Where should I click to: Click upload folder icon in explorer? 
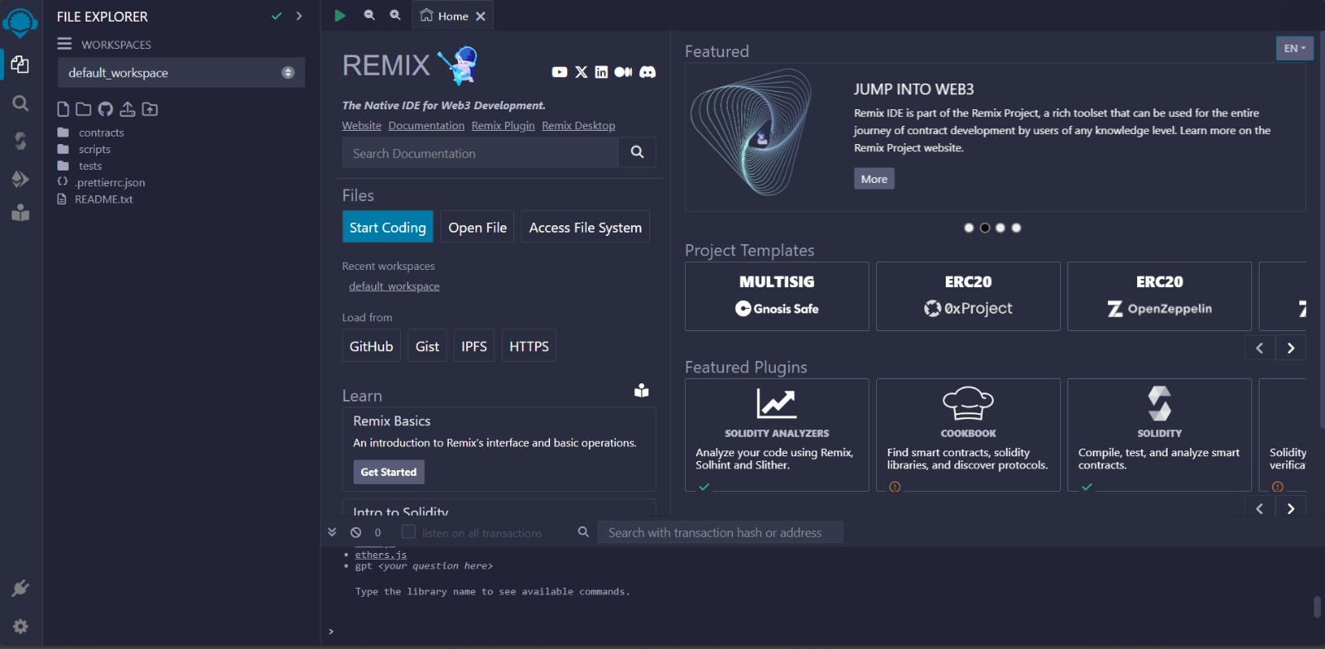(150, 109)
